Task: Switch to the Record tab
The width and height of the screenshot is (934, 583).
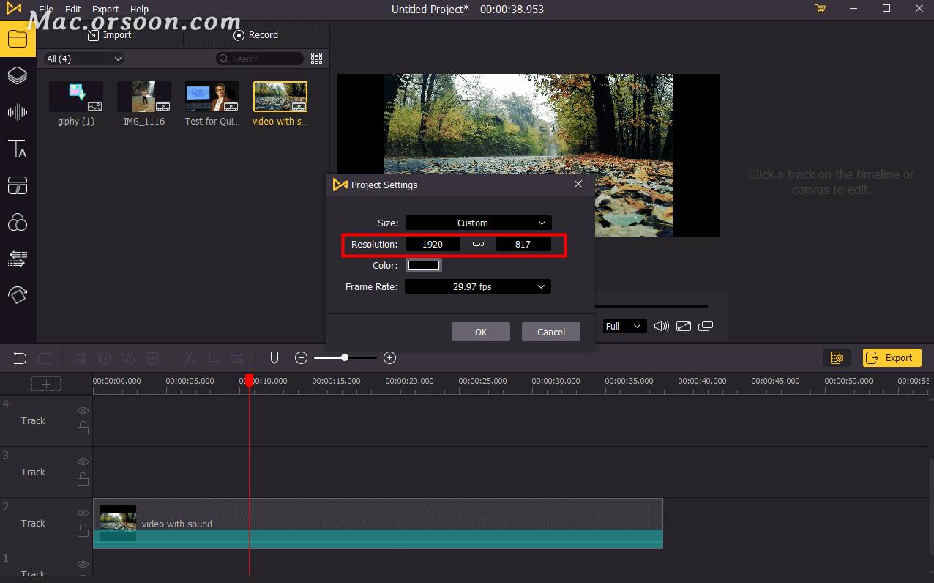Action: (x=256, y=34)
